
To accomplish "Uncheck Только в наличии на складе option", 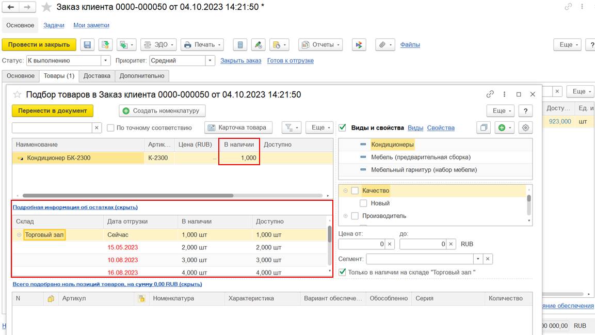I will click(x=342, y=272).
